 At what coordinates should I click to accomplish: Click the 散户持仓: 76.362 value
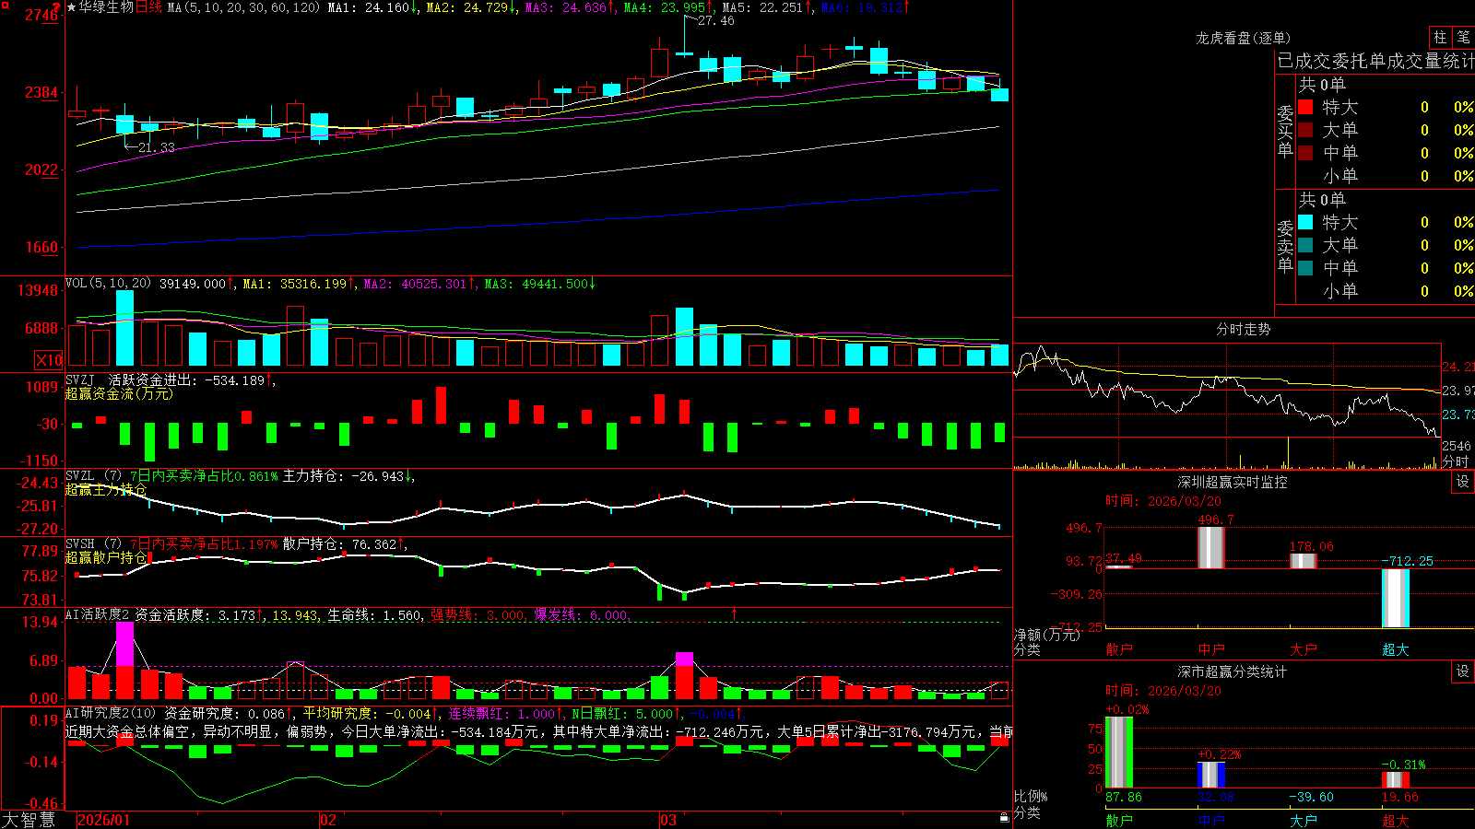tap(339, 544)
